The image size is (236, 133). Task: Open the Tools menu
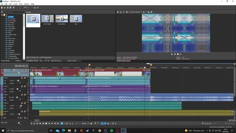(x=21, y=4)
